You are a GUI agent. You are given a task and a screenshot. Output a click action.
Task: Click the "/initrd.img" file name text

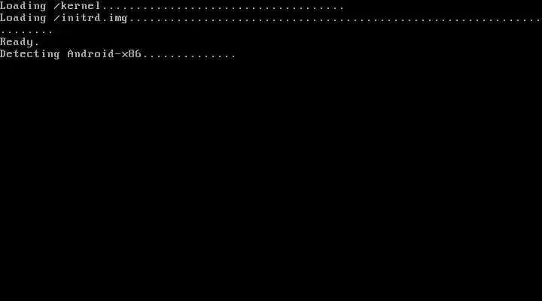[90, 17]
